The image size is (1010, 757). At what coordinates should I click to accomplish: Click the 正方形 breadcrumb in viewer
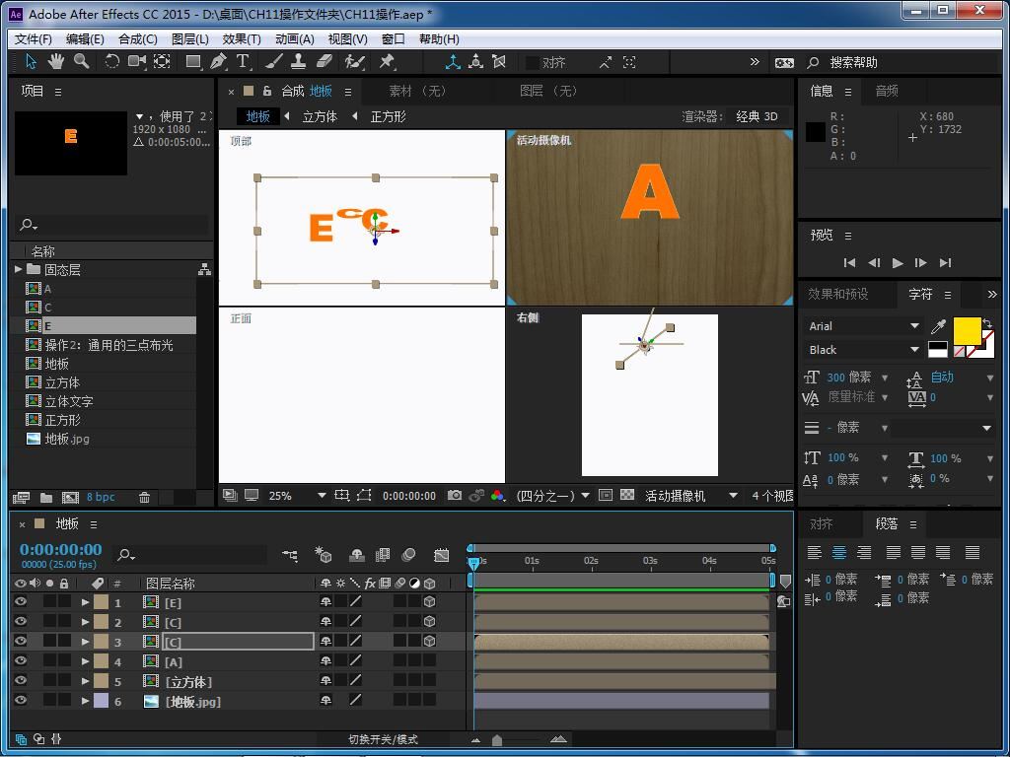pyautogui.click(x=389, y=116)
